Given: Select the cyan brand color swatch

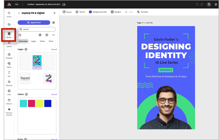Looking at the screenshot, I should [23, 103].
